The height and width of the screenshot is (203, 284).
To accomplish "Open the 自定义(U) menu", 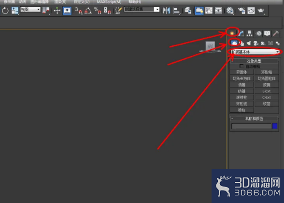I will point(82,2).
